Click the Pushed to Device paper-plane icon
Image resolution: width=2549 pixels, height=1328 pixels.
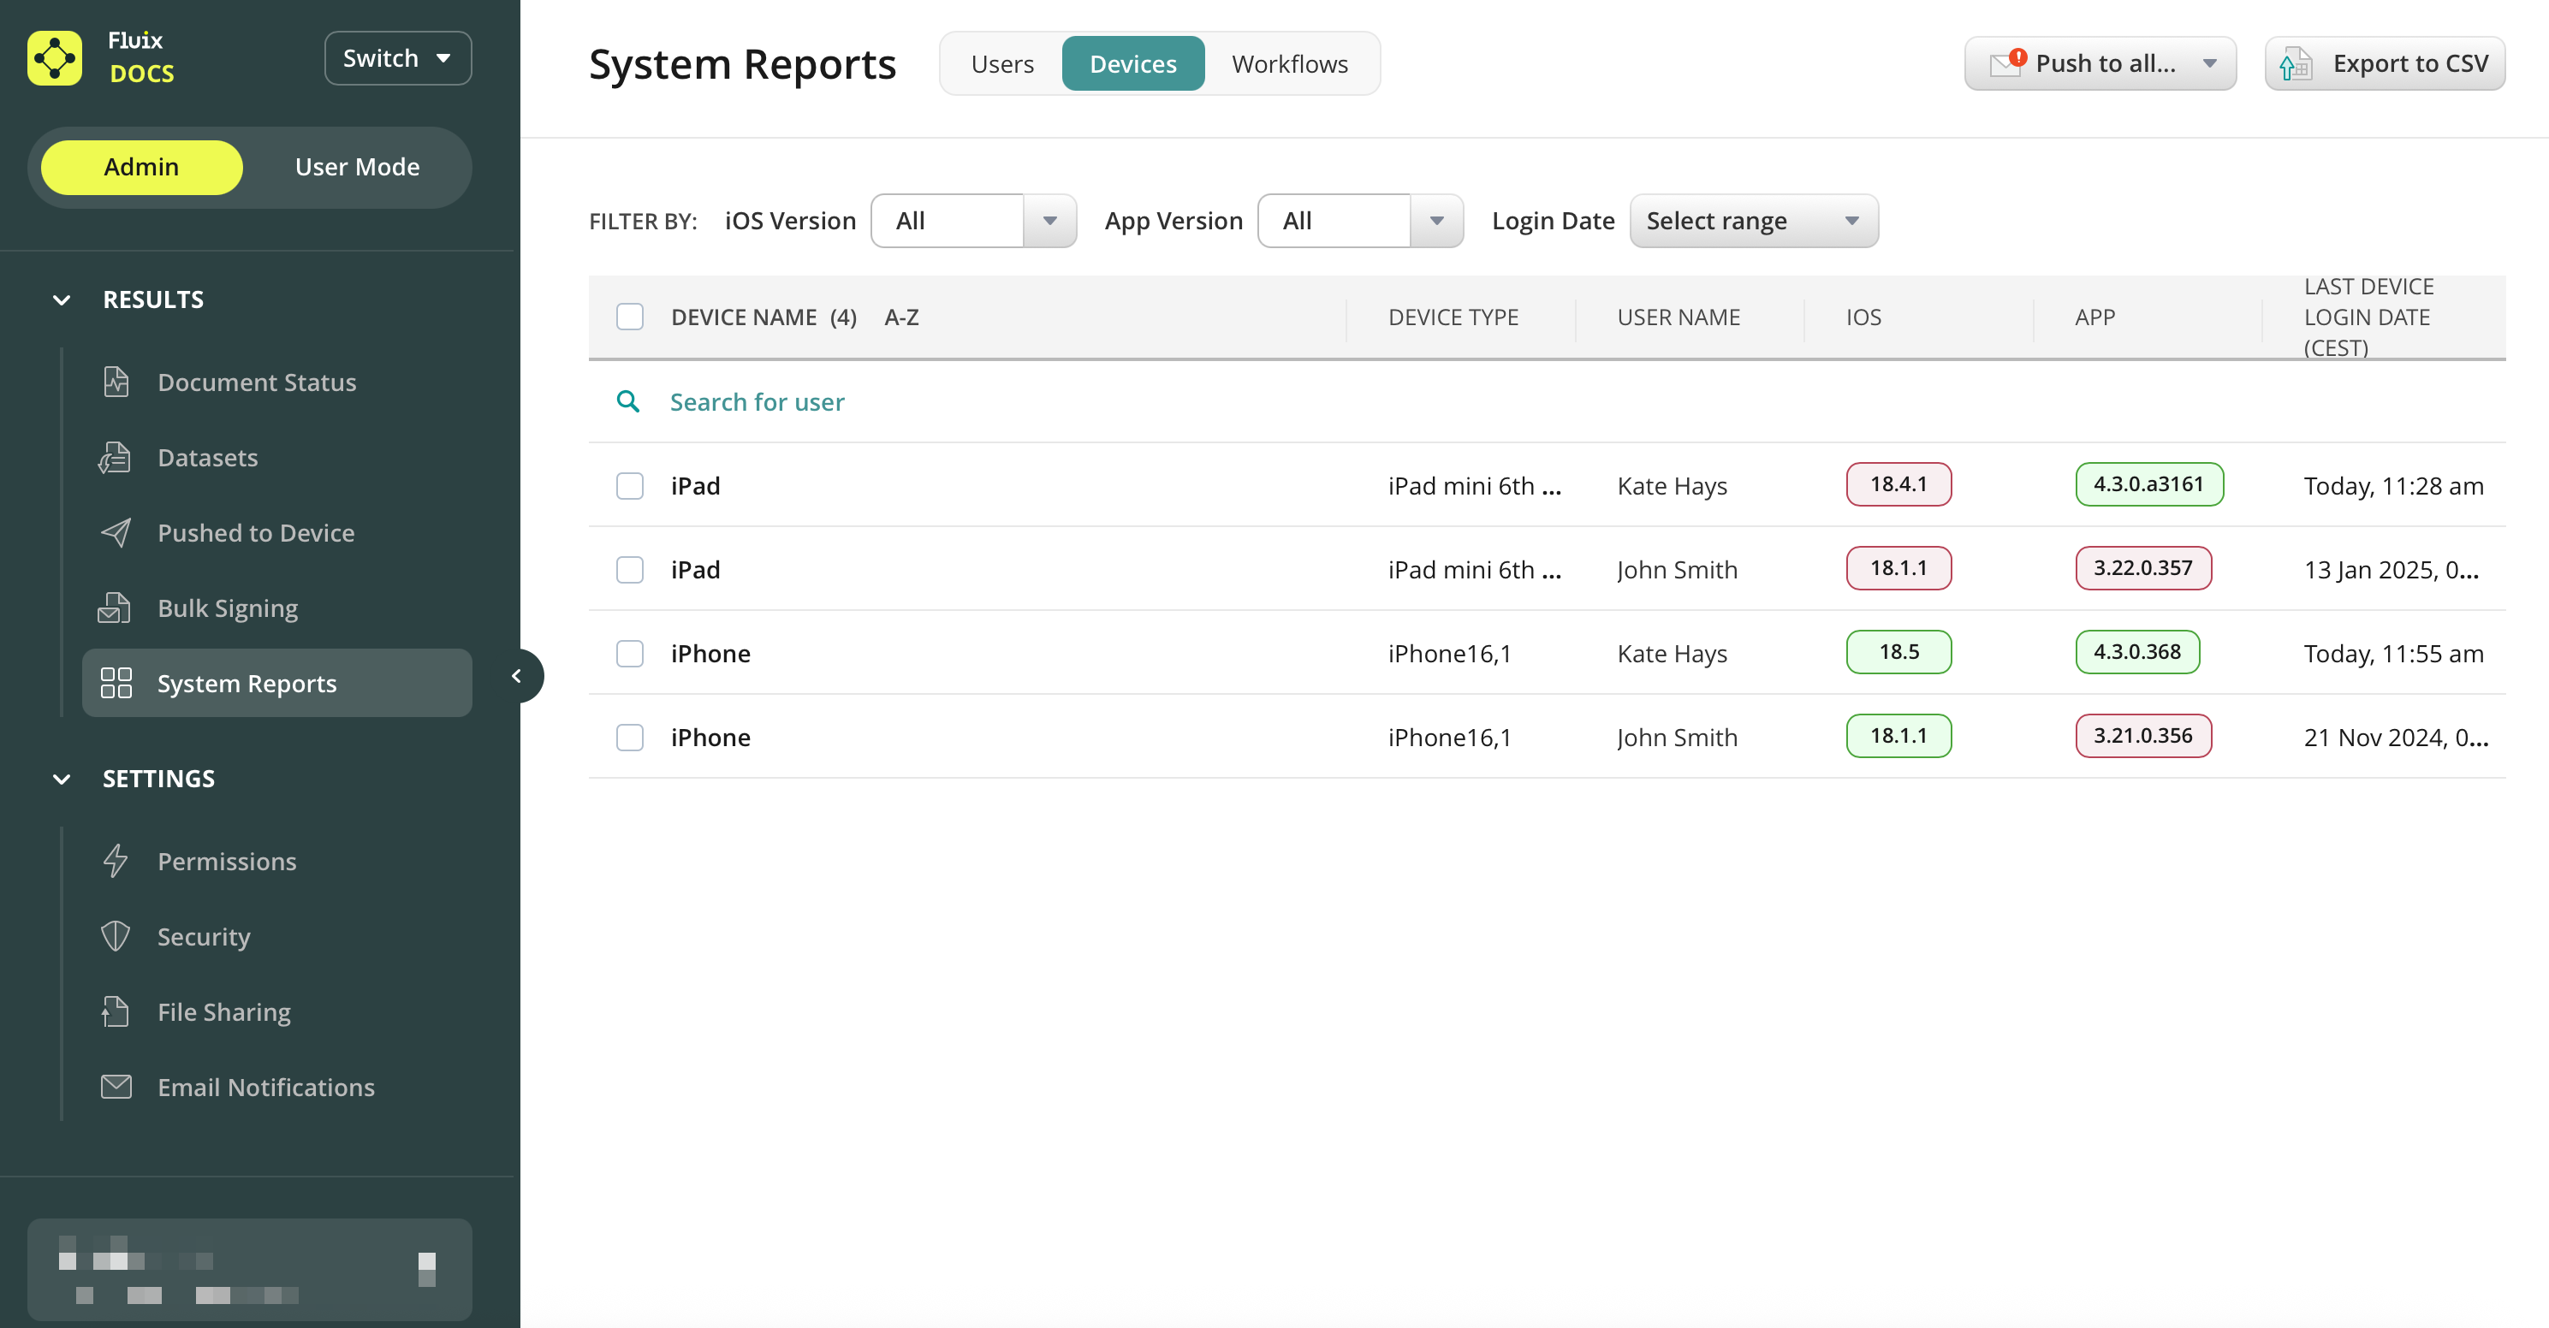point(116,532)
